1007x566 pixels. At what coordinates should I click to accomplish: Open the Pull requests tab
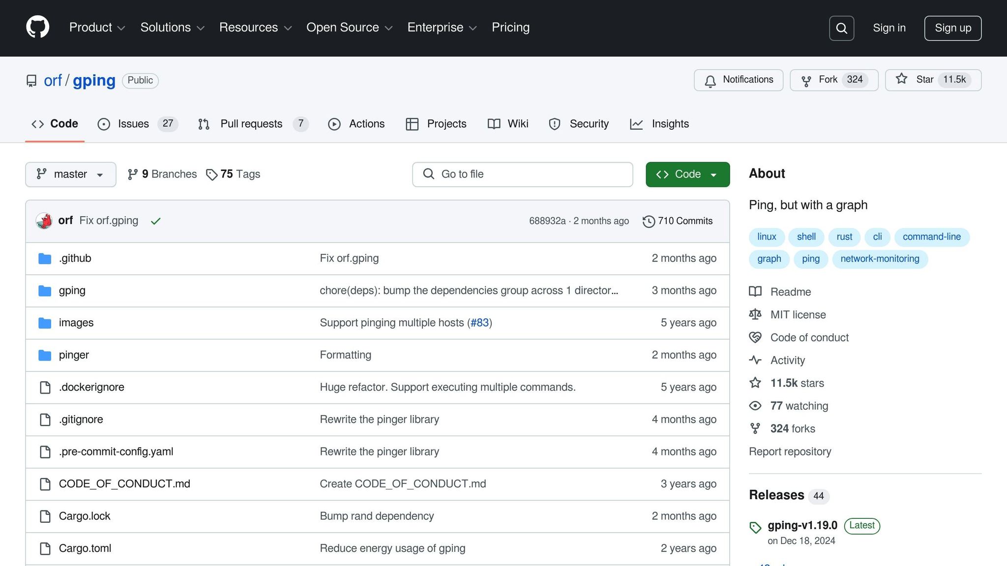coord(251,124)
